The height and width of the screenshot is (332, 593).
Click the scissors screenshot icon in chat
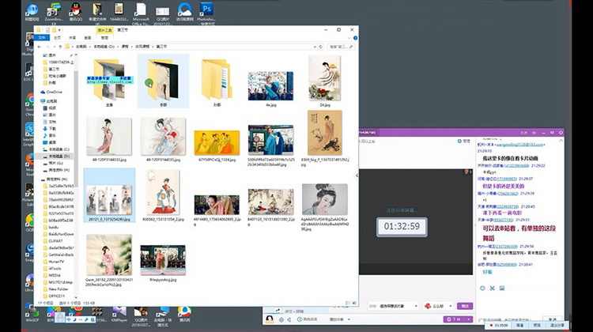point(492,289)
